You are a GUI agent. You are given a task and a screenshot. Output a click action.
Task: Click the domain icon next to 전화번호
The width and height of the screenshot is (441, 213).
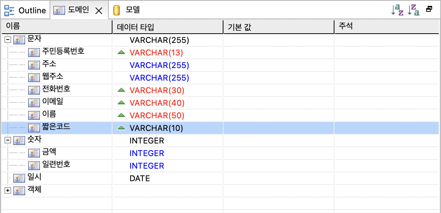coord(33,90)
